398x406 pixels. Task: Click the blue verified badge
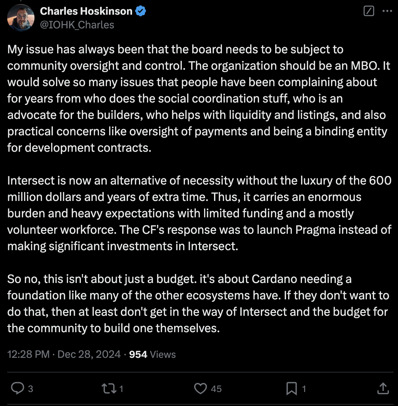coord(141,11)
